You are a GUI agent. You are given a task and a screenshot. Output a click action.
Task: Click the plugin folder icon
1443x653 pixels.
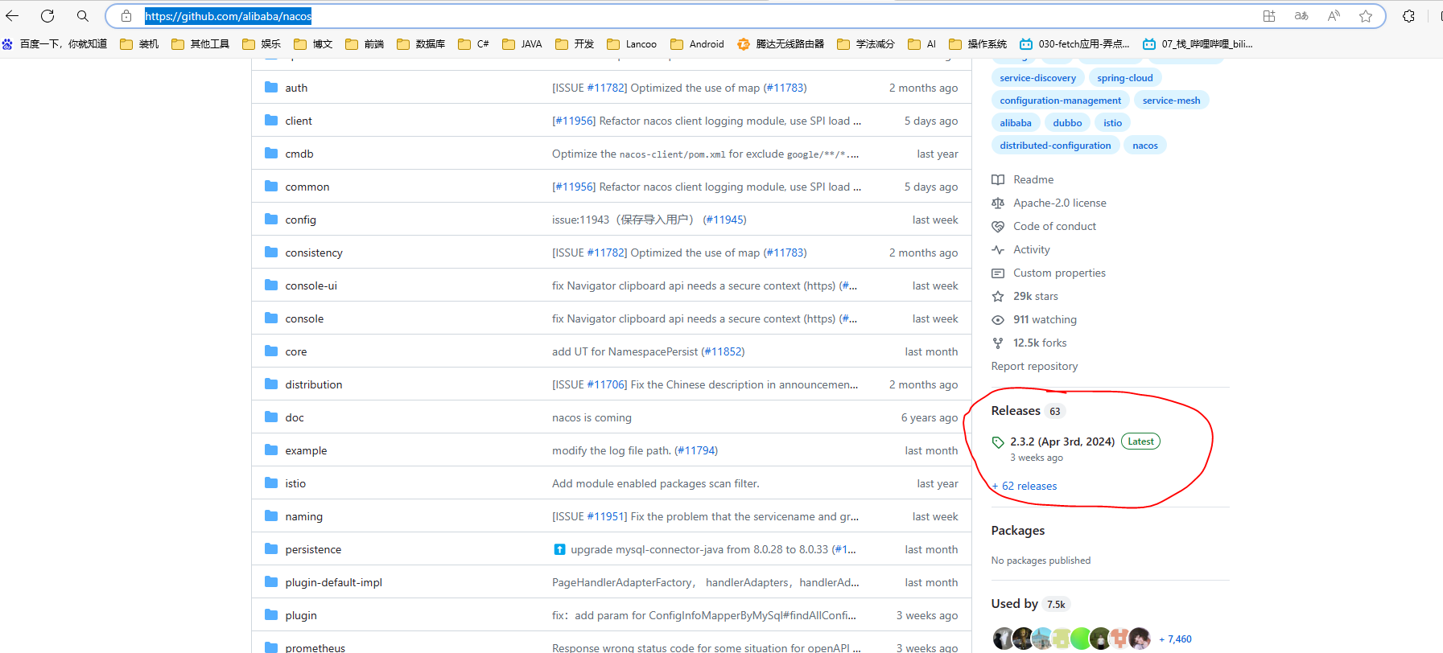[271, 614]
